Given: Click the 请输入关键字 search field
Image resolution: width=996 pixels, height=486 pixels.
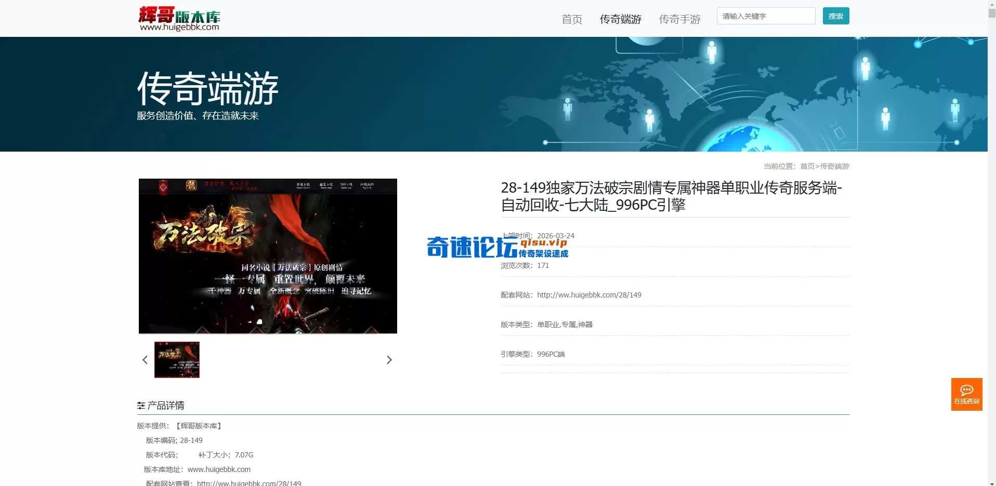Looking at the screenshot, I should pyautogui.click(x=765, y=16).
